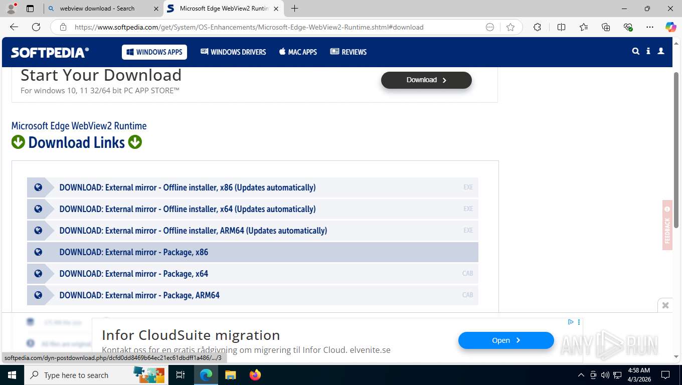Open Microsoft Edge from the taskbar

tap(206, 375)
